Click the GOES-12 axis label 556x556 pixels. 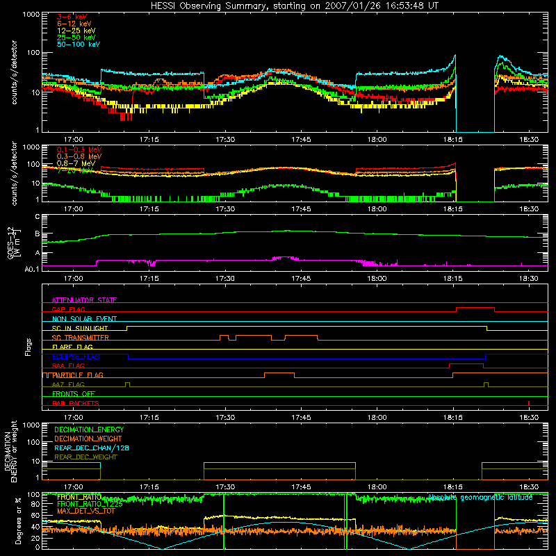[14, 243]
